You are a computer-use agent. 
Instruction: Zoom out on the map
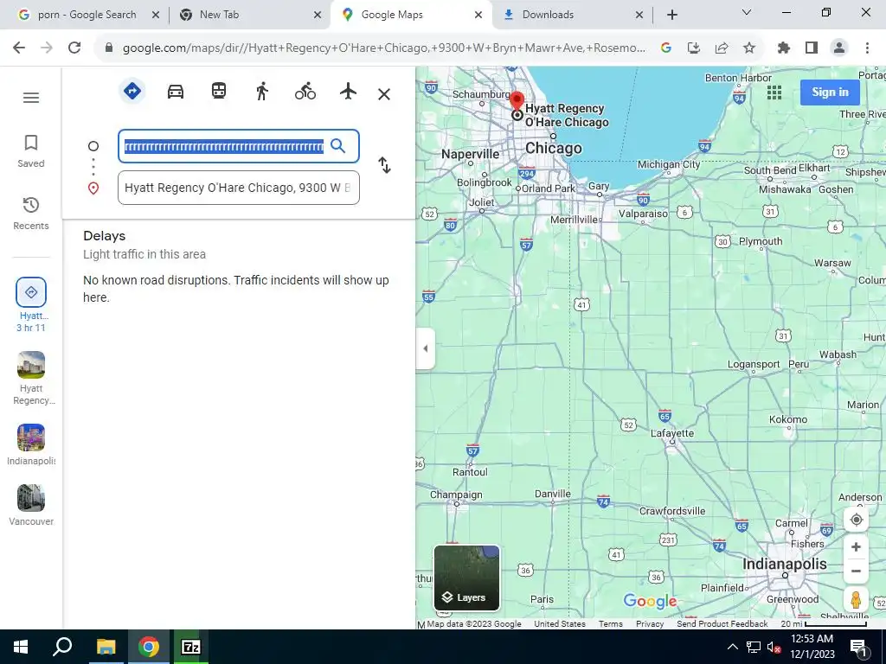[x=856, y=571]
